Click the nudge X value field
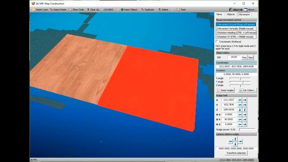 [x=229, y=100]
